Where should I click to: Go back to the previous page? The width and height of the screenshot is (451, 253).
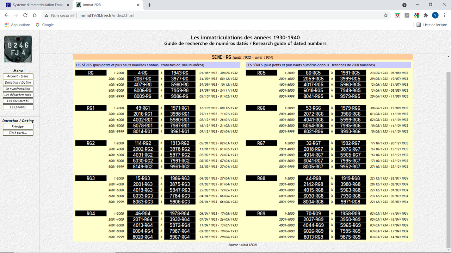6,15
